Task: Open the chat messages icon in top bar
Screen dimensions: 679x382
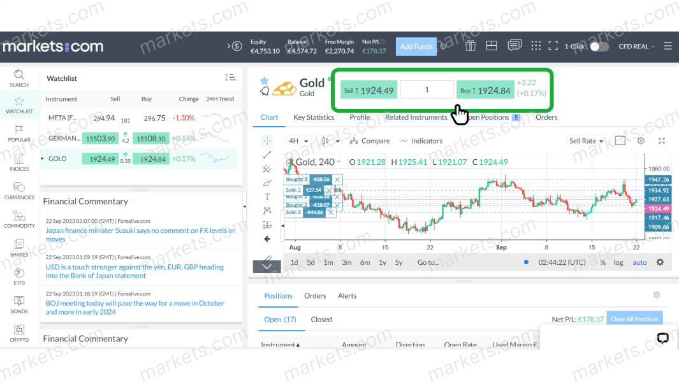Action: pos(515,45)
